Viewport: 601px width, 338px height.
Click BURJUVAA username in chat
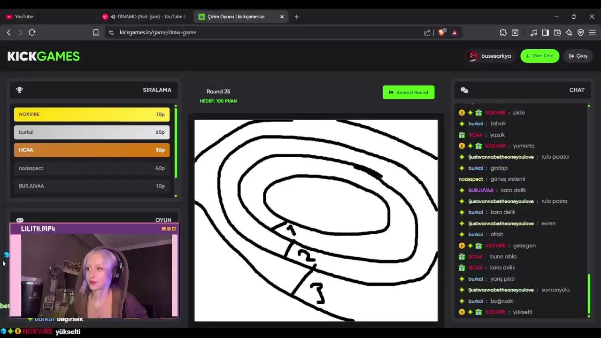point(481,190)
